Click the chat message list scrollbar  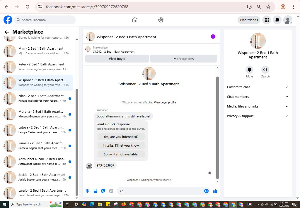coord(217,127)
